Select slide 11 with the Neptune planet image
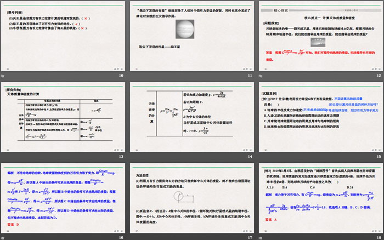384x240 pixels. 191,36
